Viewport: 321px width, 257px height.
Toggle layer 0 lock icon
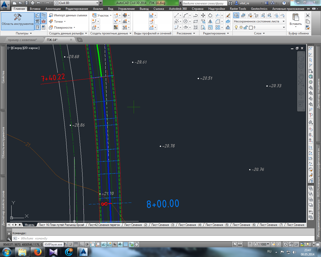pyautogui.click(x=246, y=27)
